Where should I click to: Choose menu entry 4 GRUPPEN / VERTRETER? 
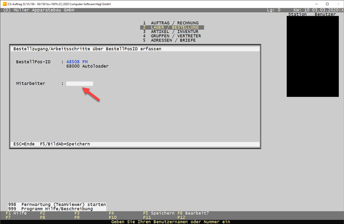(171, 36)
